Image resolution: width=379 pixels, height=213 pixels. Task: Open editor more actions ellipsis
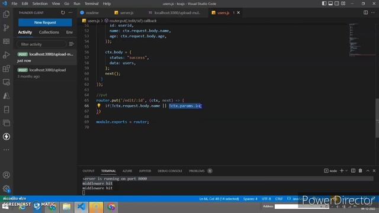pos(373,12)
